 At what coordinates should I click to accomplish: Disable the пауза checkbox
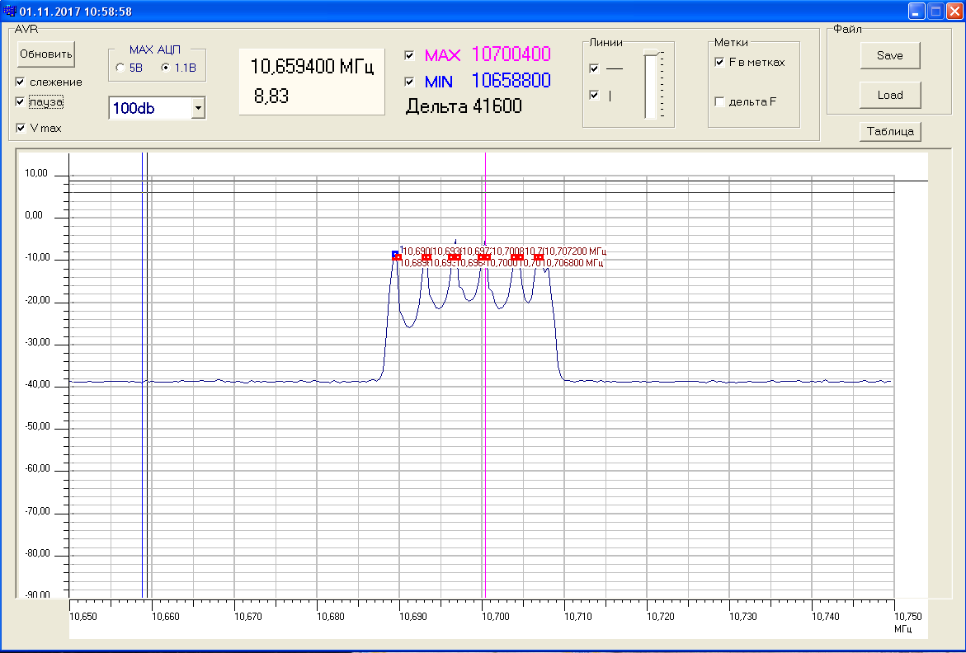(x=21, y=101)
